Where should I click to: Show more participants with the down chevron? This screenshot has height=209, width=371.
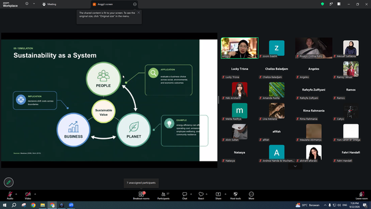pyautogui.click(x=295, y=167)
